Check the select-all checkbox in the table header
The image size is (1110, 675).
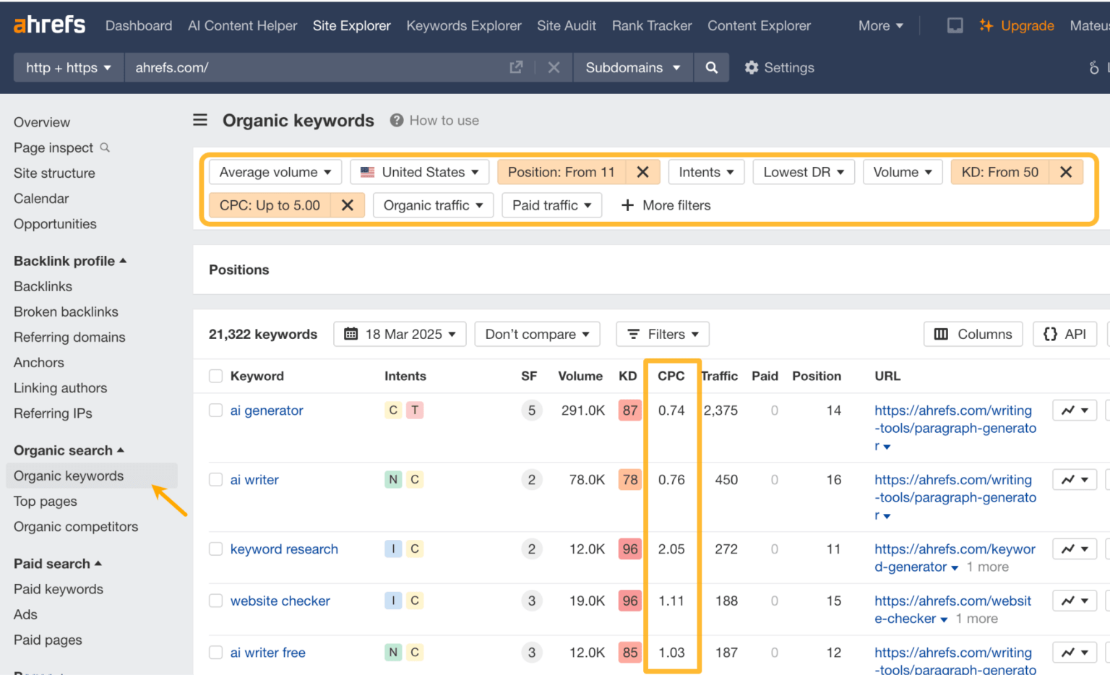(215, 376)
